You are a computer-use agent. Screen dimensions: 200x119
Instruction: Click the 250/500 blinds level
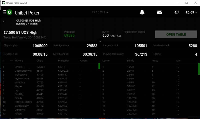(x=132, y=114)
